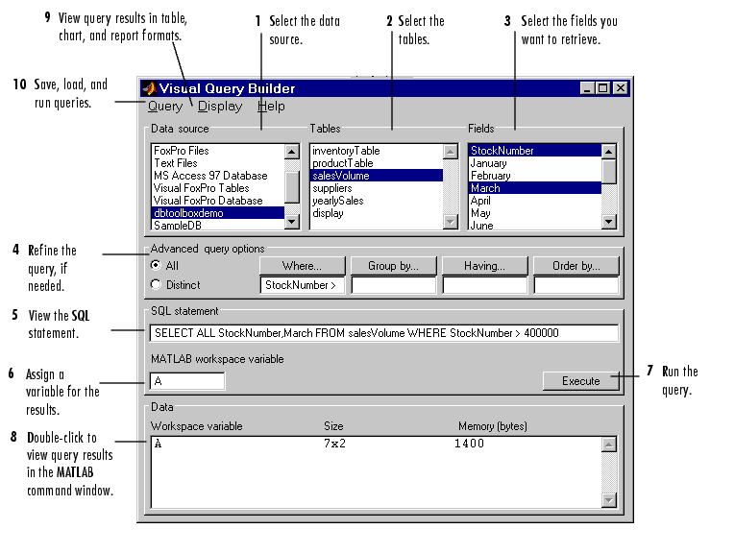Choose the All radio button
This screenshot has height=553, width=735.
[156, 266]
